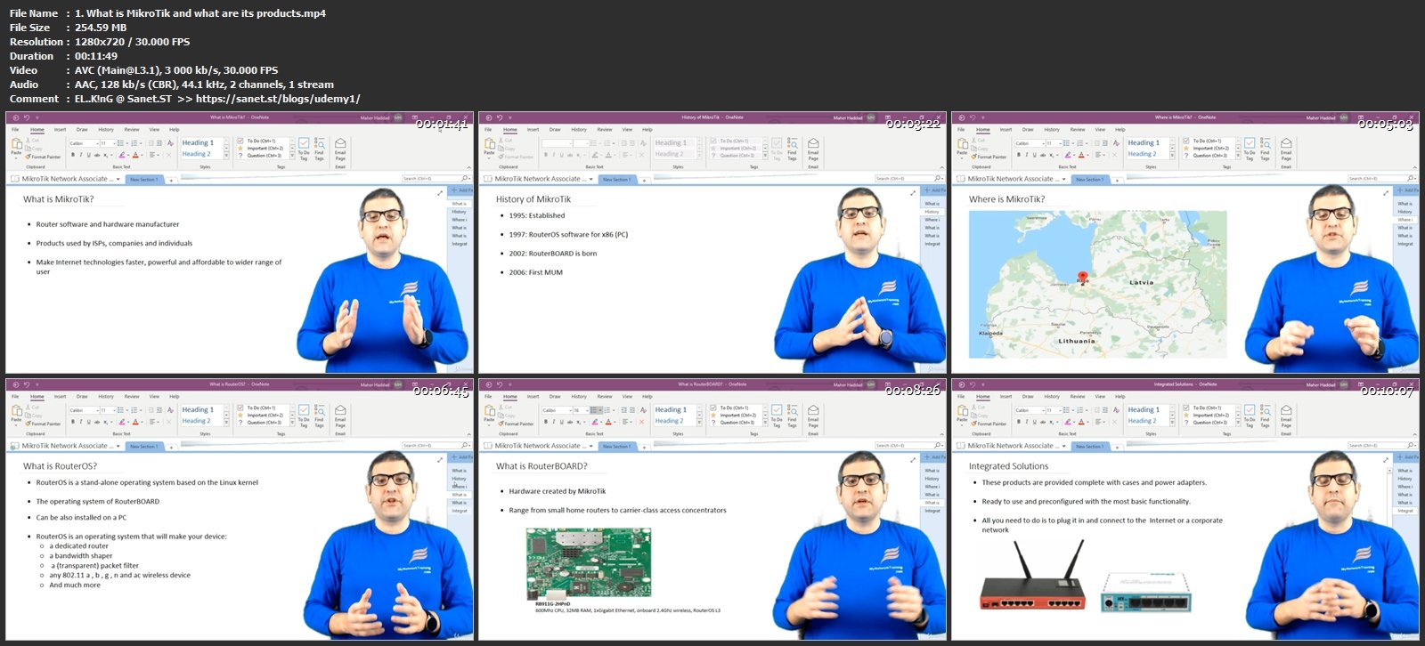Toggle Bold in the 'What is MikroTik?' frame
1425x646 pixels.
[x=73, y=155]
